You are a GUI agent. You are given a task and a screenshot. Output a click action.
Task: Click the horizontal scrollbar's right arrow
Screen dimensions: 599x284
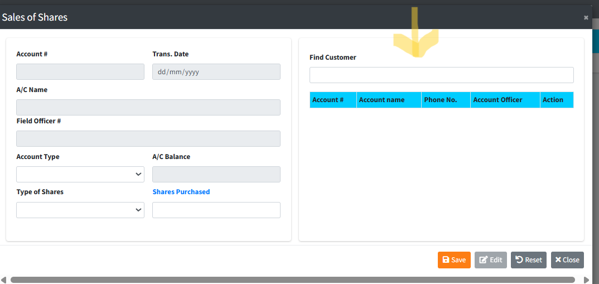tap(586, 280)
